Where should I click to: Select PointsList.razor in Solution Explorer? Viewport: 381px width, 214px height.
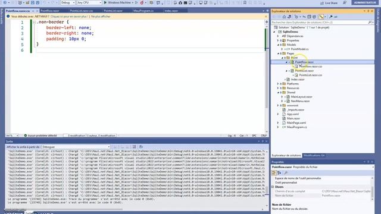(x=304, y=71)
